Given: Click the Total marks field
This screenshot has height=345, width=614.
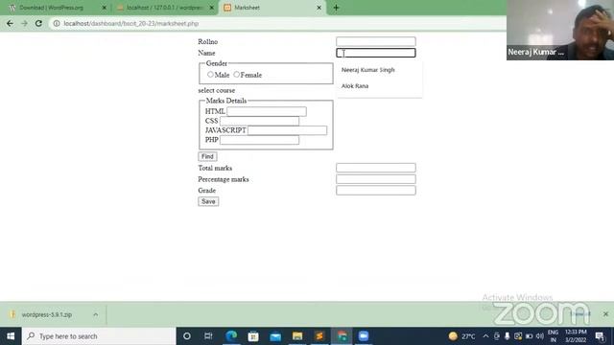Looking at the screenshot, I should pyautogui.click(x=375, y=168).
